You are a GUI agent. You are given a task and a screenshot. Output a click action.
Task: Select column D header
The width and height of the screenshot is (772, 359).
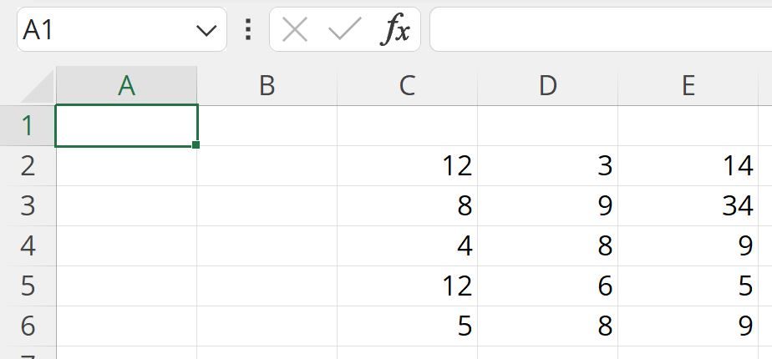pyautogui.click(x=547, y=86)
